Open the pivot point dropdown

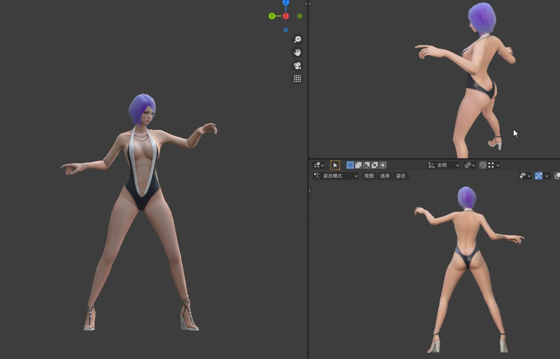click(470, 165)
